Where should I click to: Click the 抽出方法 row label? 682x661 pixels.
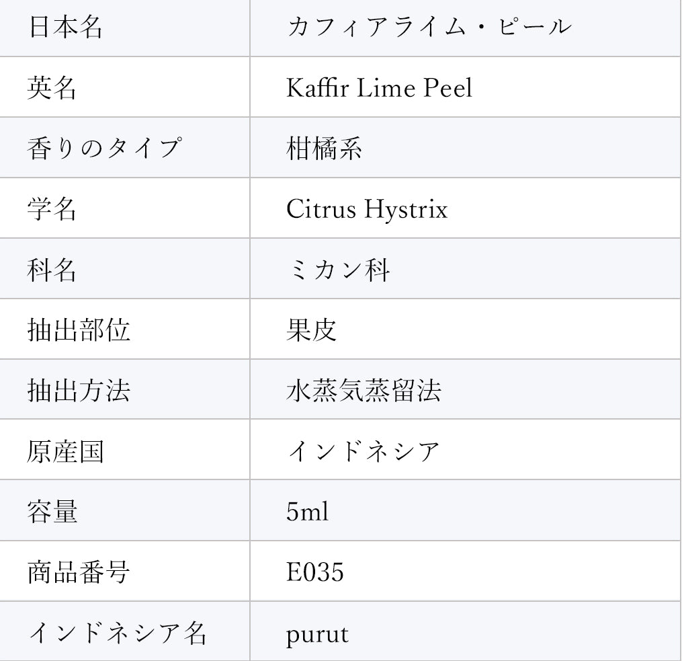tap(79, 390)
